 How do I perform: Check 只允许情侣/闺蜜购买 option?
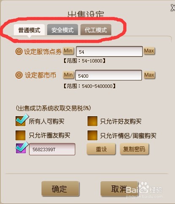92,135
